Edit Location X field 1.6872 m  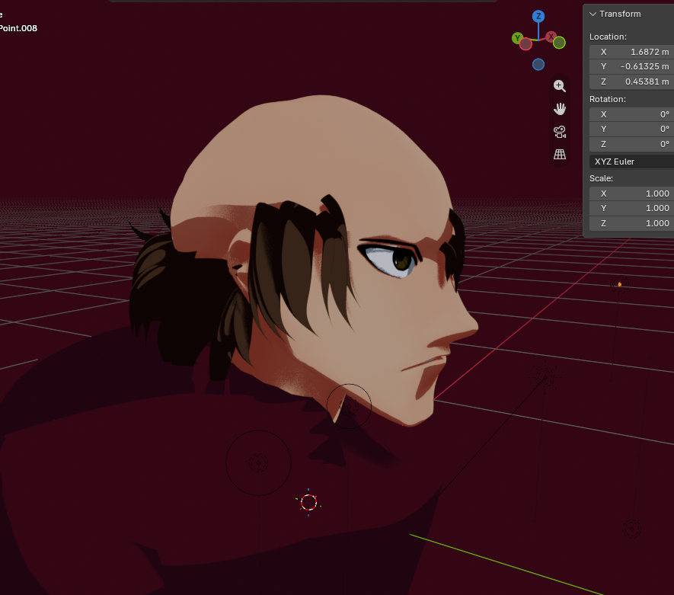click(631, 52)
